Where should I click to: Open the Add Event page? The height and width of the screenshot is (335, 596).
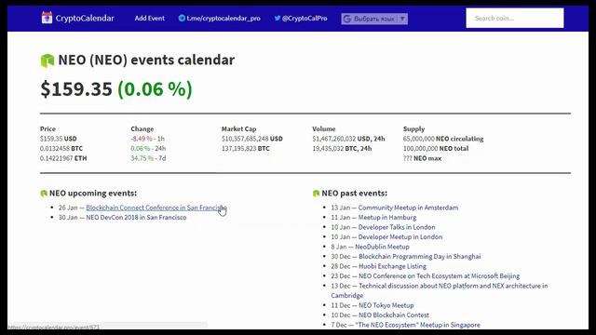149,19
